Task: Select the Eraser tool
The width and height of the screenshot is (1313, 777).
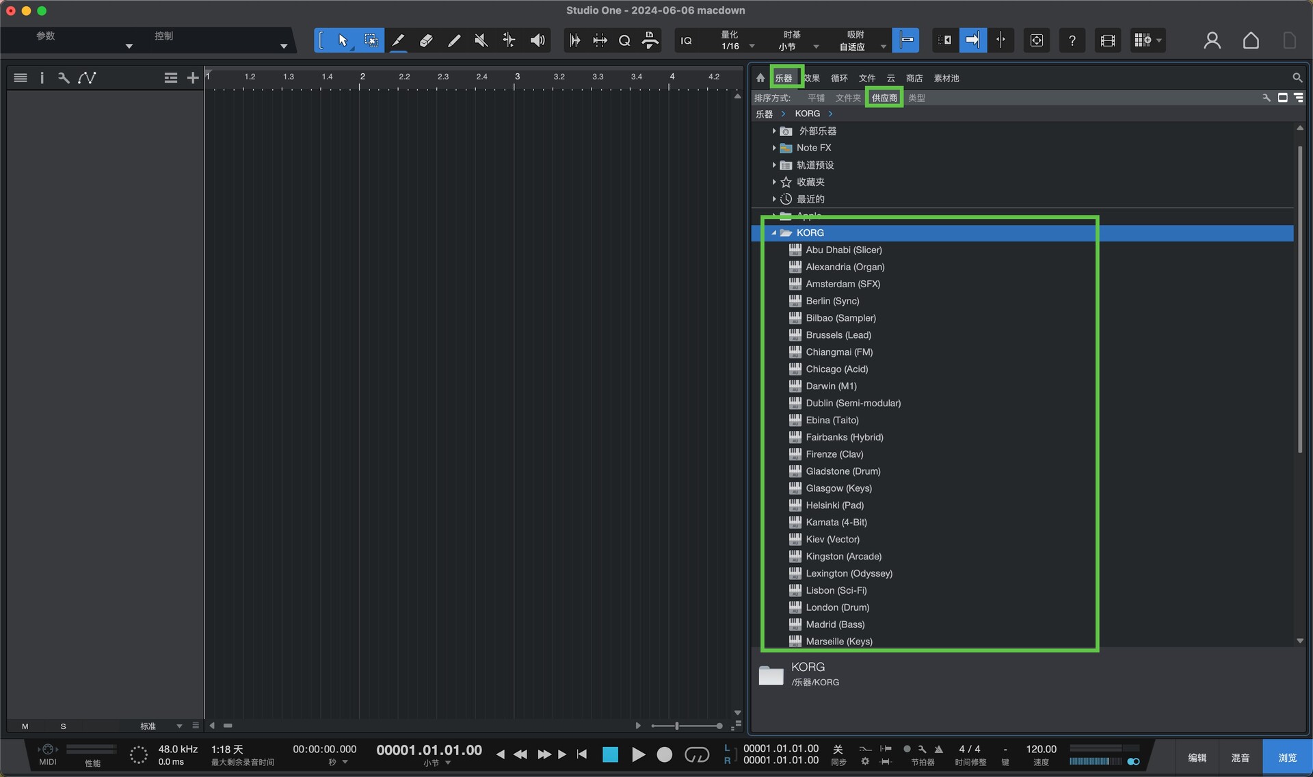Action: point(425,40)
